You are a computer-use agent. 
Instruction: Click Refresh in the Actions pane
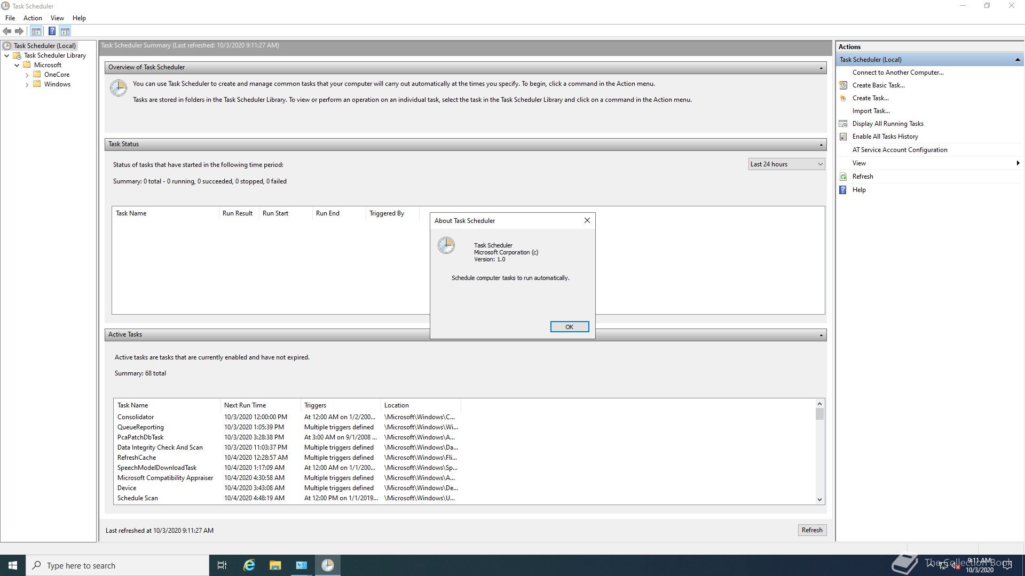point(862,177)
